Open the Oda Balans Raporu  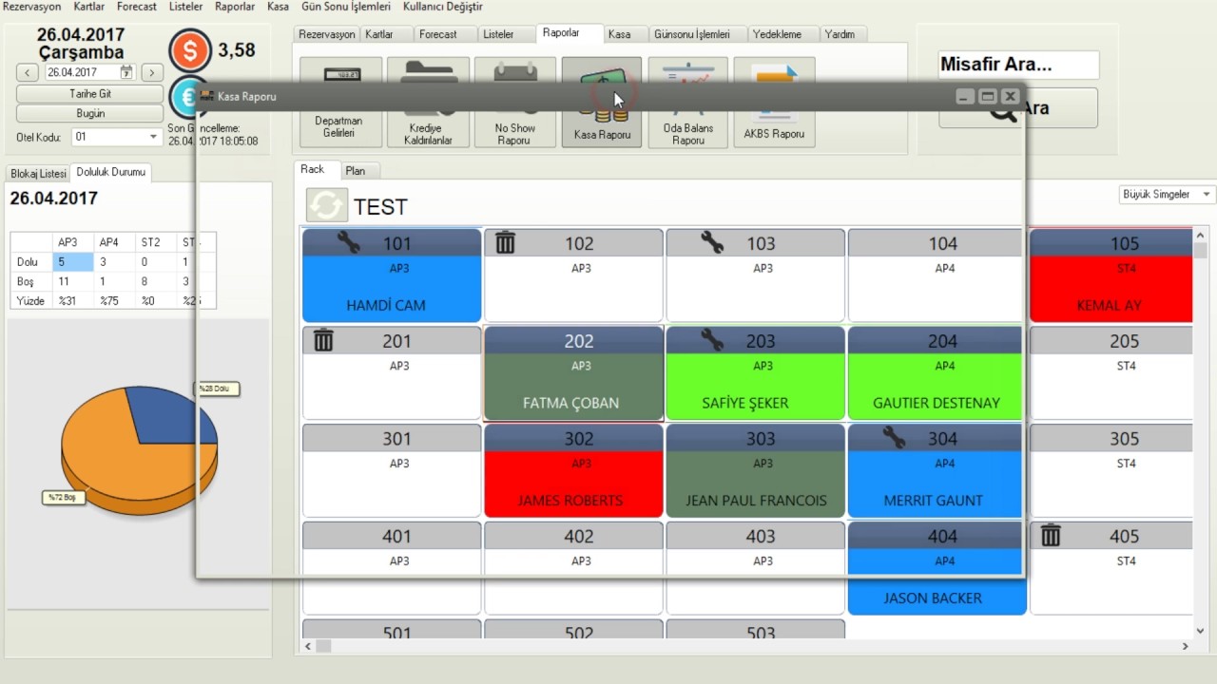coord(688,103)
